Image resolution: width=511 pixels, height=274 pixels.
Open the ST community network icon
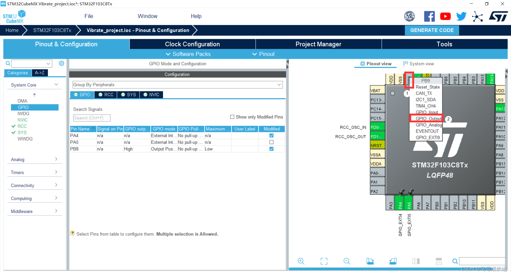point(477,17)
